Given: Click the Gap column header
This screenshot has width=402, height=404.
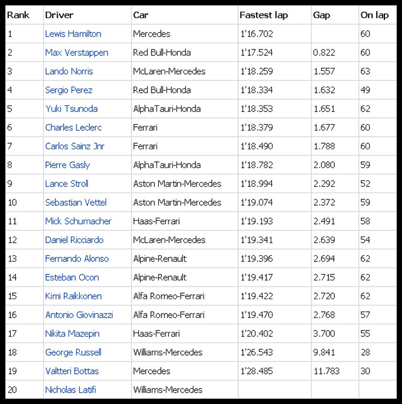Looking at the screenshot, I should click(321, 15).
